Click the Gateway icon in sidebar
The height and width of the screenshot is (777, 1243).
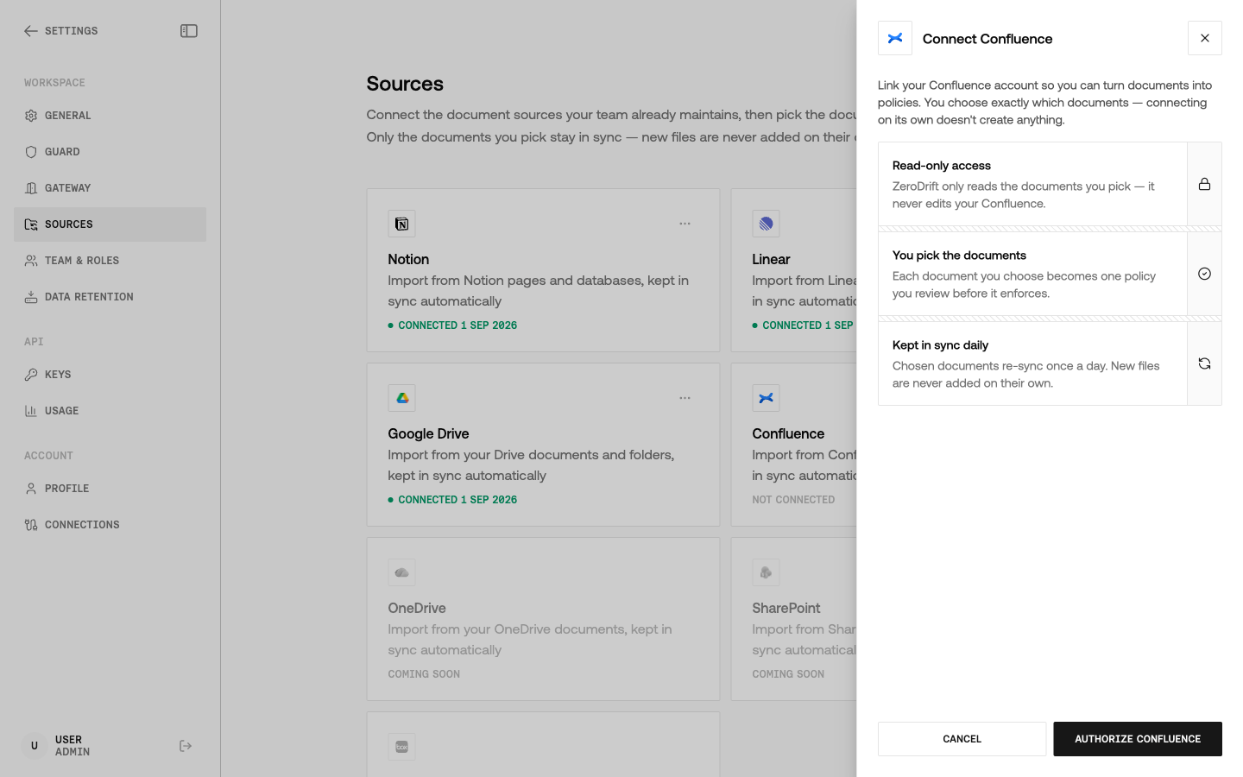31,188
